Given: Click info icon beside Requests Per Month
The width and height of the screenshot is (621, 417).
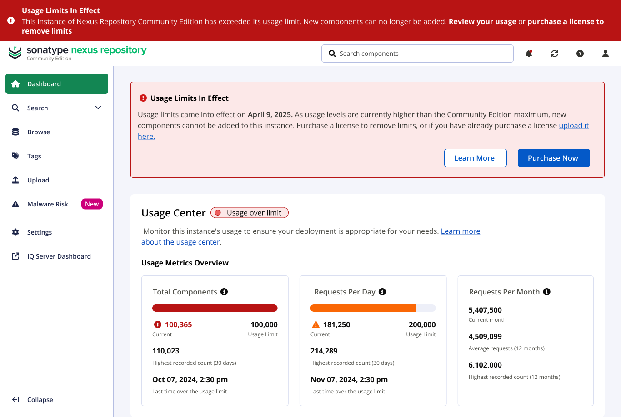Looking at the screenshot, I should [547, 292].
